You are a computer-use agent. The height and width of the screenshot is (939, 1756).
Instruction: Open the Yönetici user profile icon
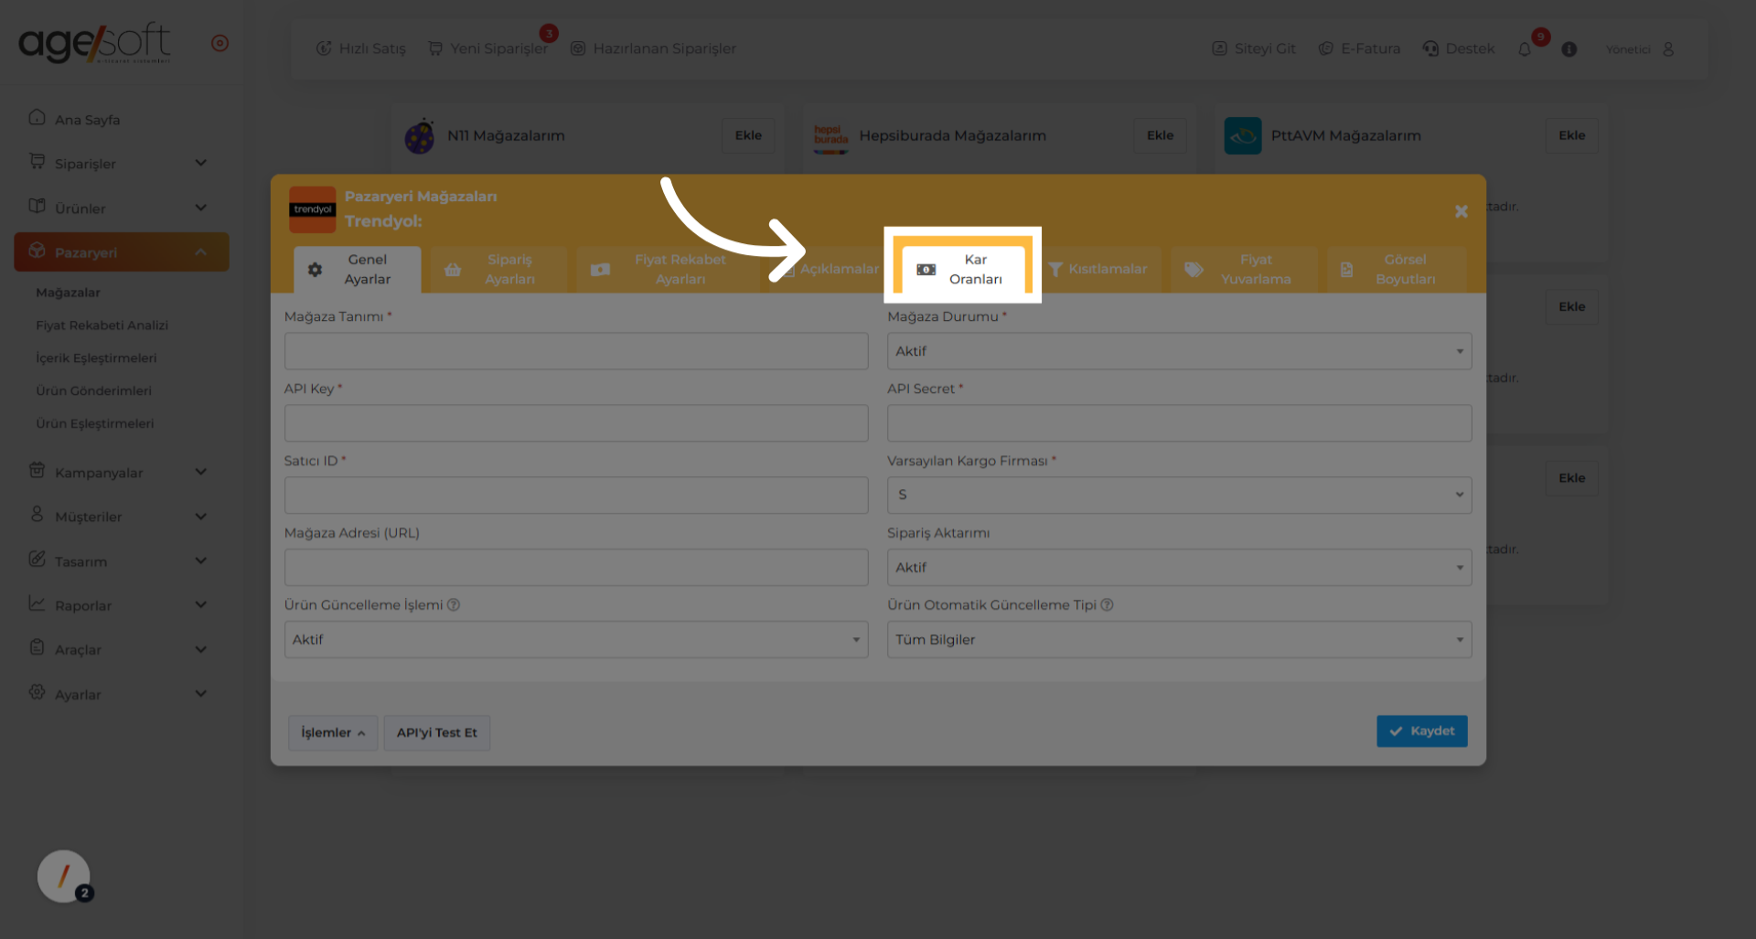pos(1668,49)
